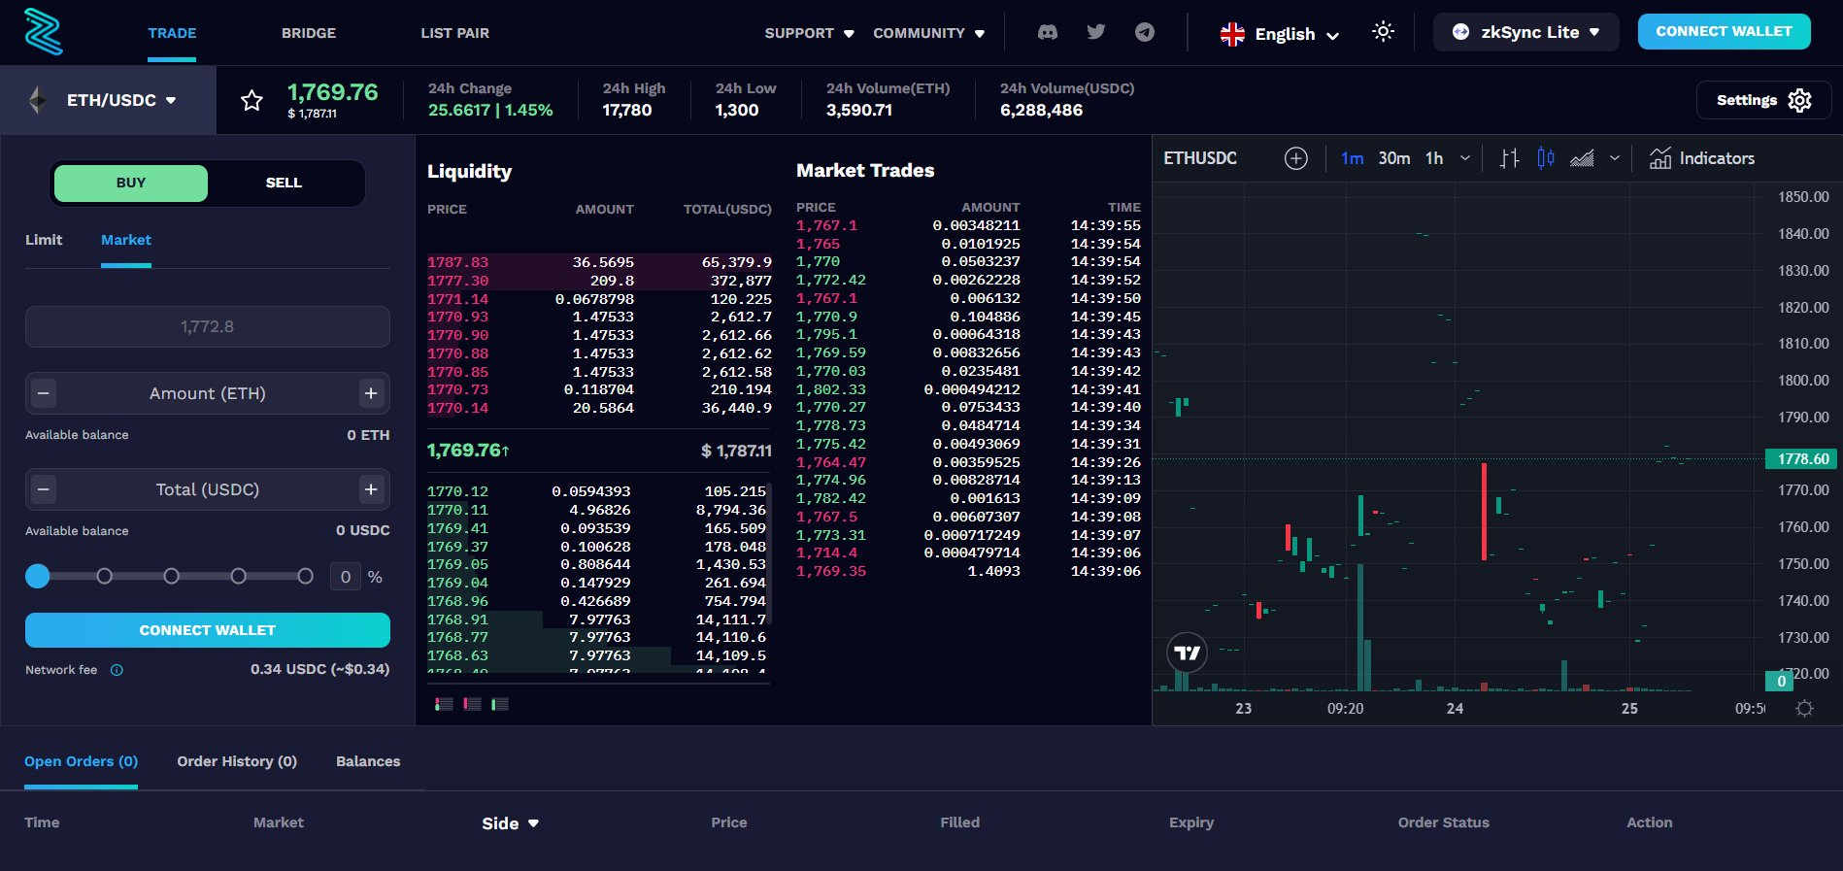This screenshot has height=871, width=1843.
Task: Open chart settings gear at bottom right
Action: coord(1804,709)
